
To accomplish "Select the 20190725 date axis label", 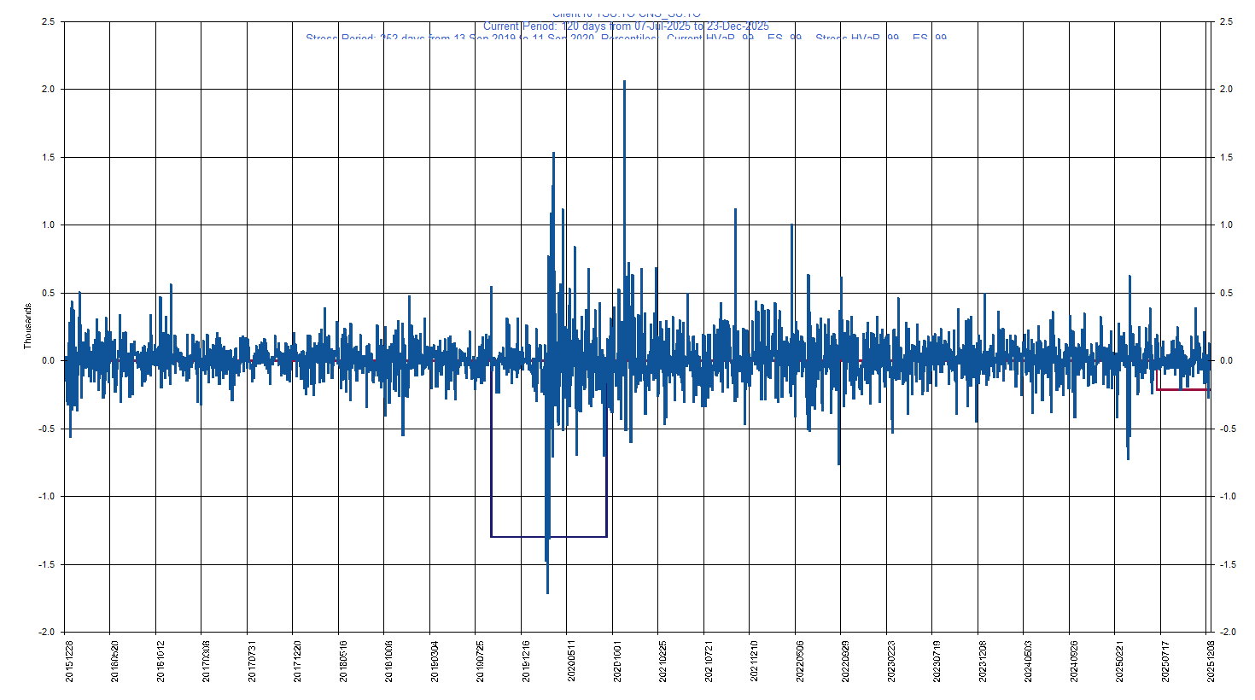I will (x=482, y=662).
